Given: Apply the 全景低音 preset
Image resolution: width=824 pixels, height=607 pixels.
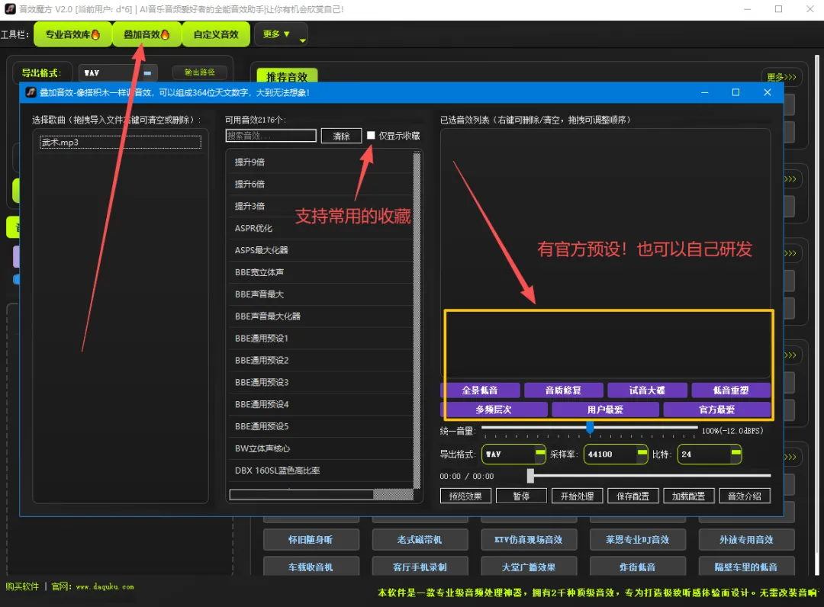Looking at the screenshot, I should pos(480,390).
